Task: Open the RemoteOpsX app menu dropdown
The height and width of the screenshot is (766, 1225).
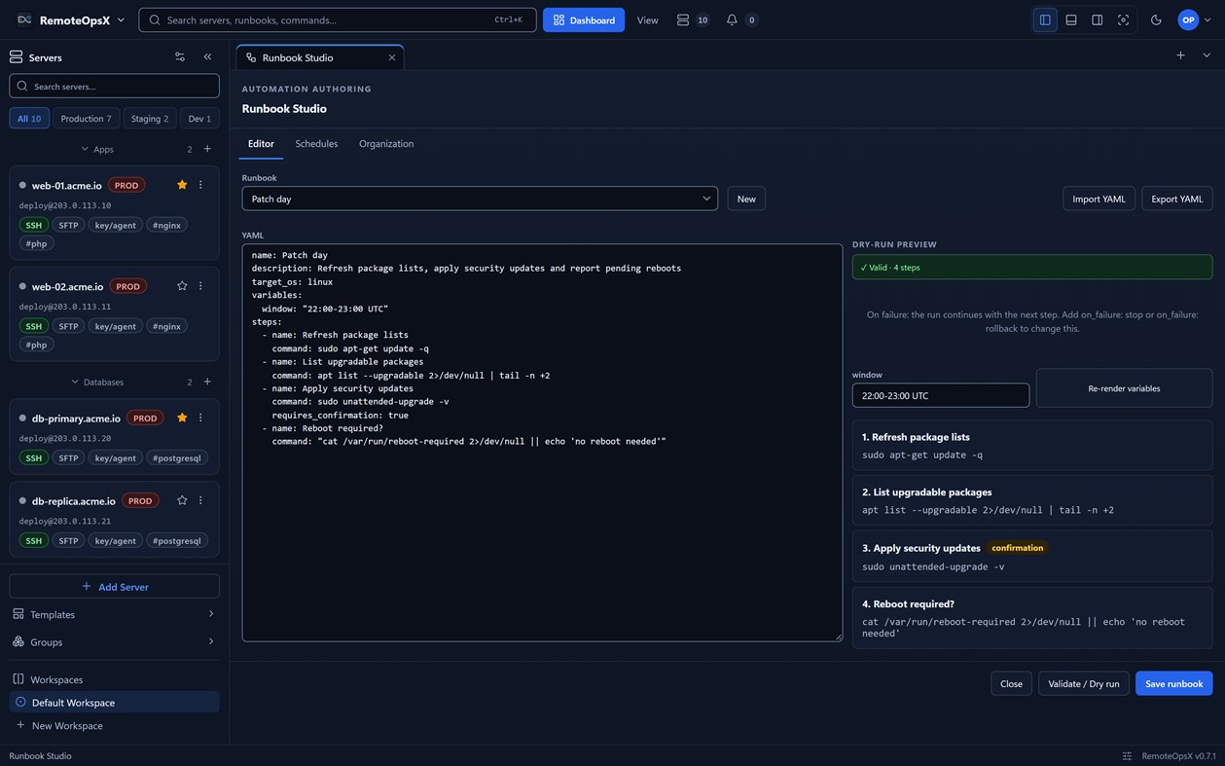Action: click(x=71, y=19)
